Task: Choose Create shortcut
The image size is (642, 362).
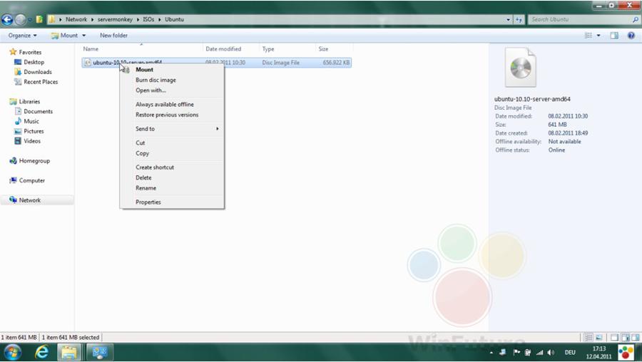Action: (x=155, y=167)
